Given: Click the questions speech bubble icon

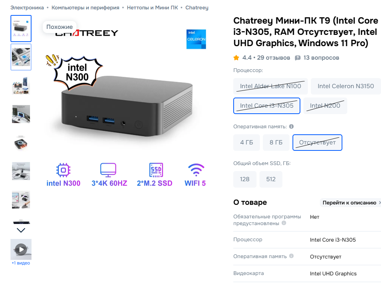Looking at the screenshot, I should tap(297, 58).
